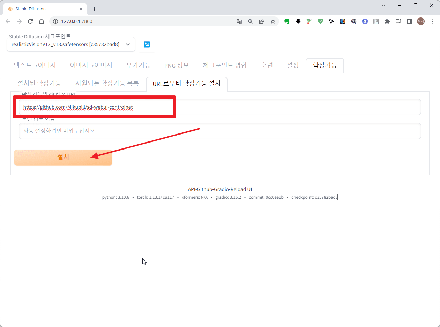
Task: Open the 설정 tab
Action: (x=293, y=65)
